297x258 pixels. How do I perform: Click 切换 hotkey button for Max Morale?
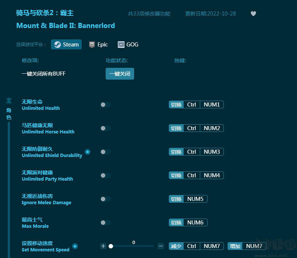176,223
